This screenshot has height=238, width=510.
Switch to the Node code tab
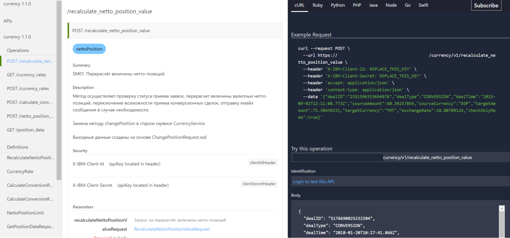tap(391, 5)
